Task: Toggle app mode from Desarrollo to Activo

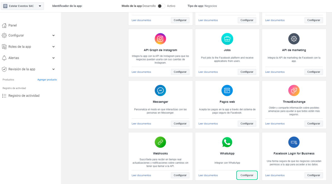Action: point(161,6)
